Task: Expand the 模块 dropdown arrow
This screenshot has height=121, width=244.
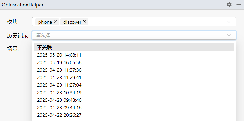Action: [x=229, y=22]
